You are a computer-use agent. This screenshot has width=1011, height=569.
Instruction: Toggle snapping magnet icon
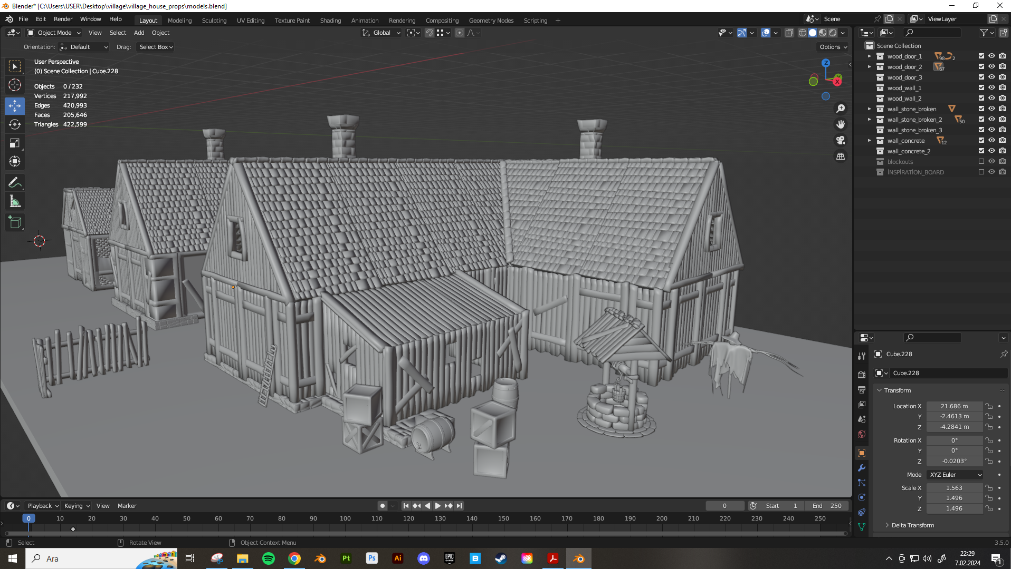click(x=430, y=33)
